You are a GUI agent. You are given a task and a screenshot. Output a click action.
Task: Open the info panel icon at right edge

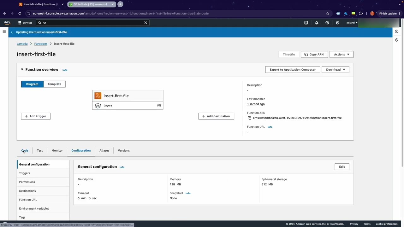pyautogui.click(x=397, y=31)
